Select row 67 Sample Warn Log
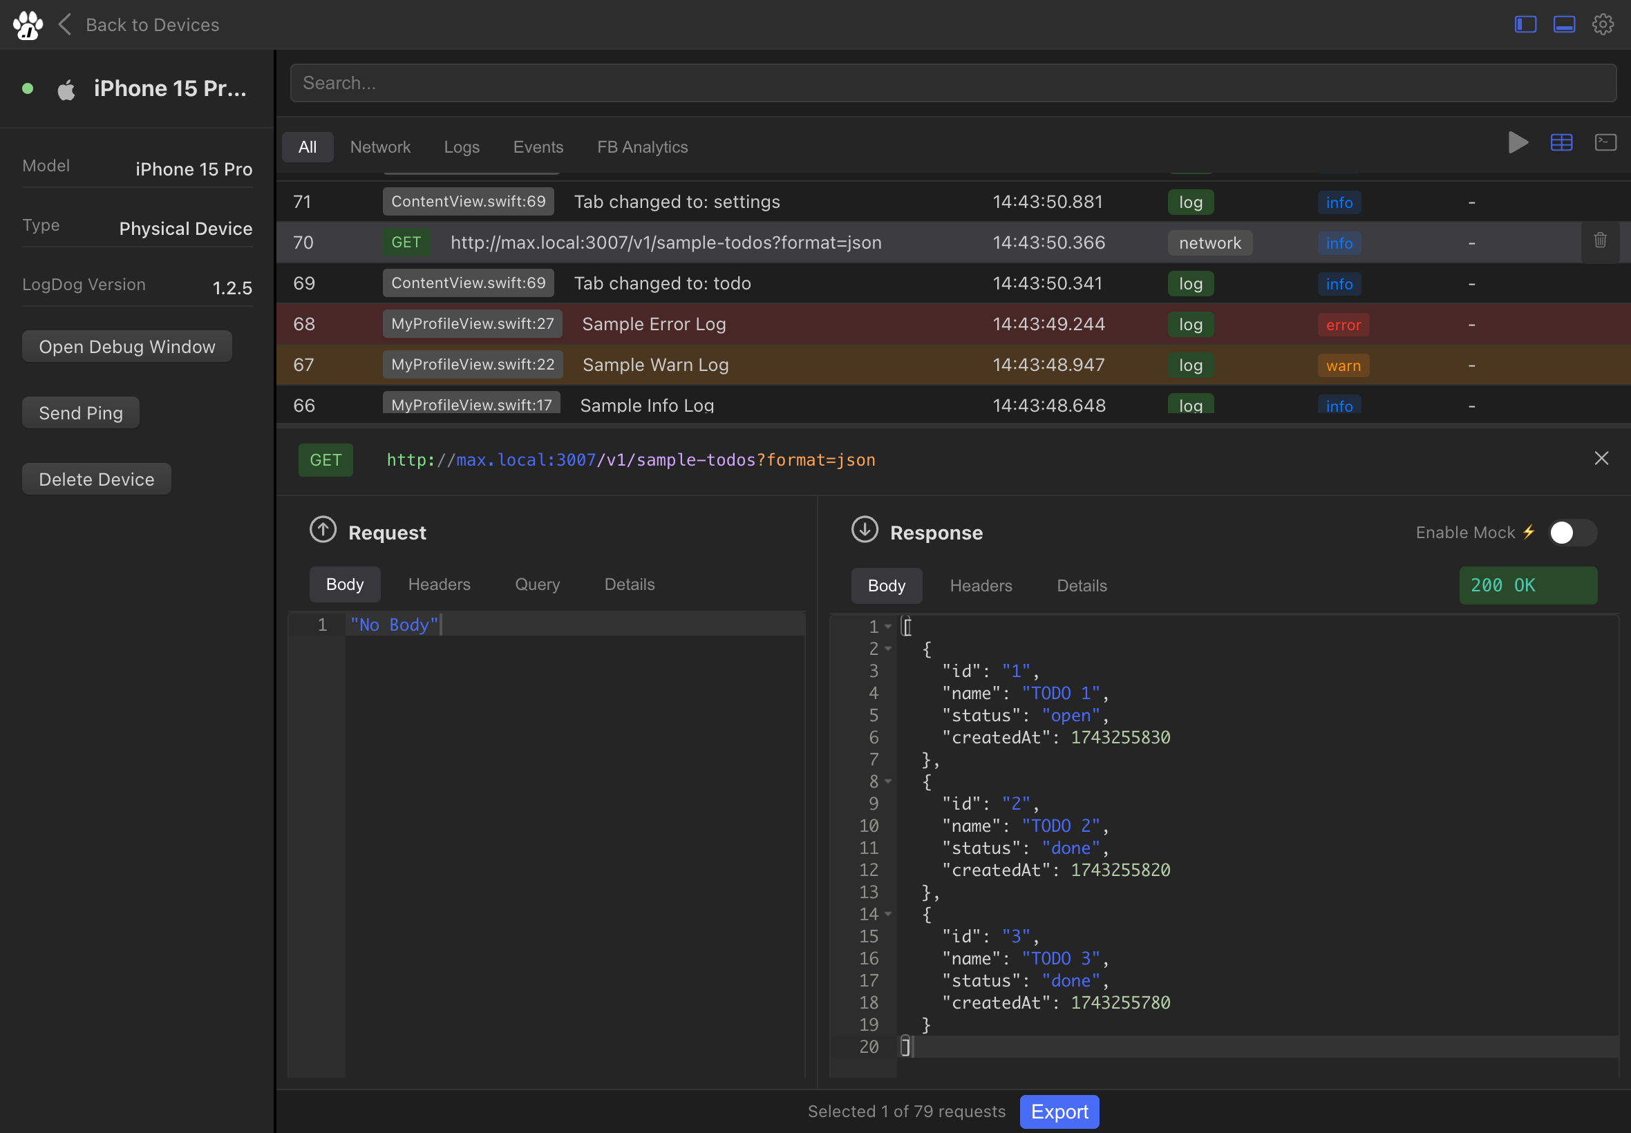Screen dimensions: 1631x1133 (953, 365)
